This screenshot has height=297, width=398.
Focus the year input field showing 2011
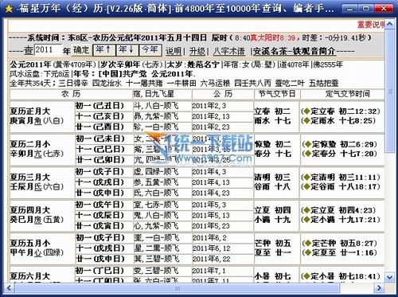(x=48, y=50)
